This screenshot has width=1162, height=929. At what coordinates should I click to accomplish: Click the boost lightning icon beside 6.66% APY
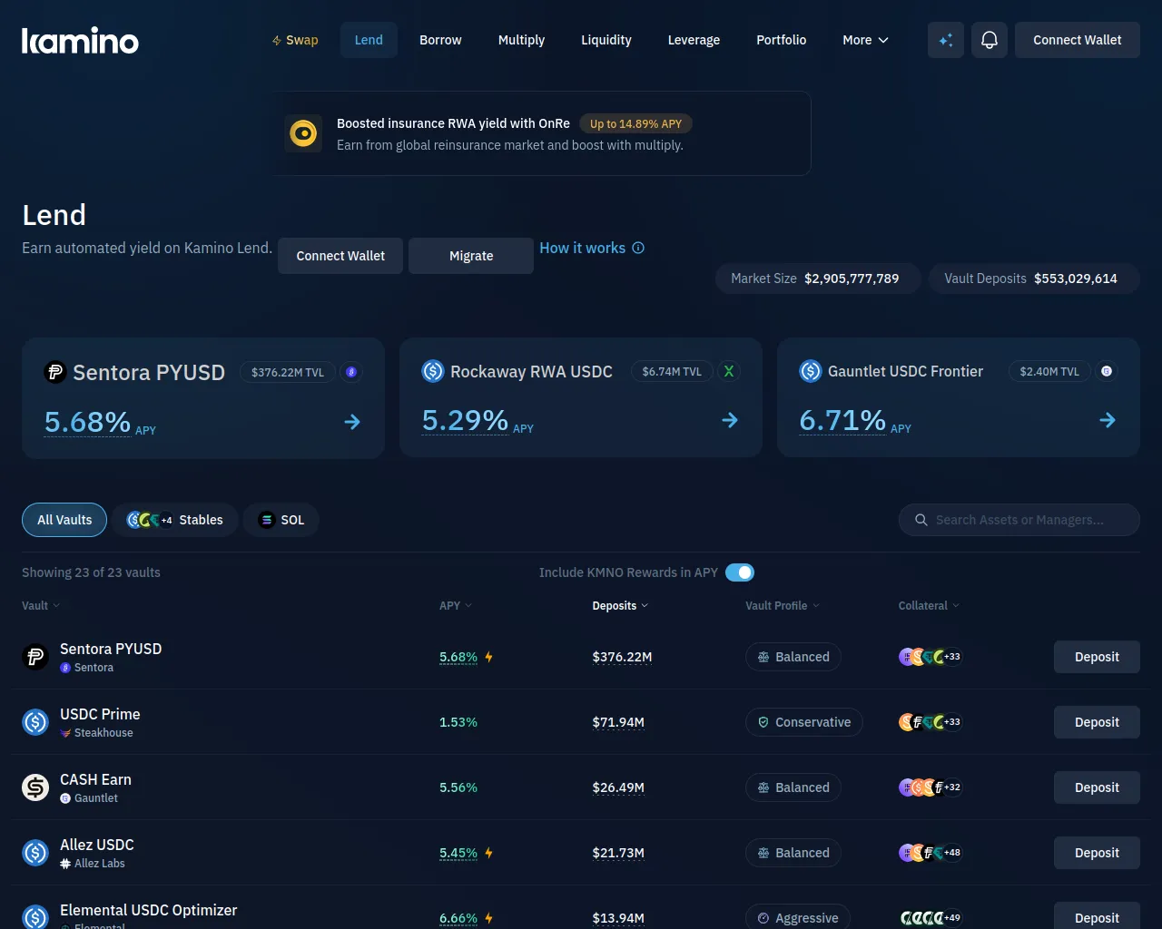click(x=488, y=918)
